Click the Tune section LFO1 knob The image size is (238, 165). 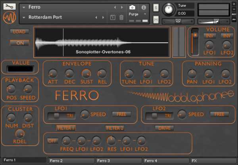coord(146,74)
